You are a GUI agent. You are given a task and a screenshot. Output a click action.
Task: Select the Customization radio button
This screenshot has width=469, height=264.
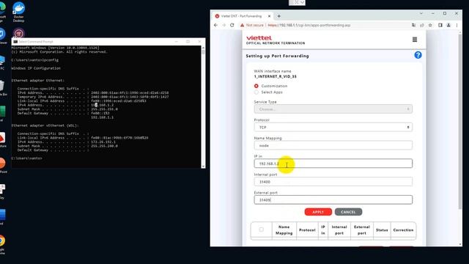click(x=256, y=86)
